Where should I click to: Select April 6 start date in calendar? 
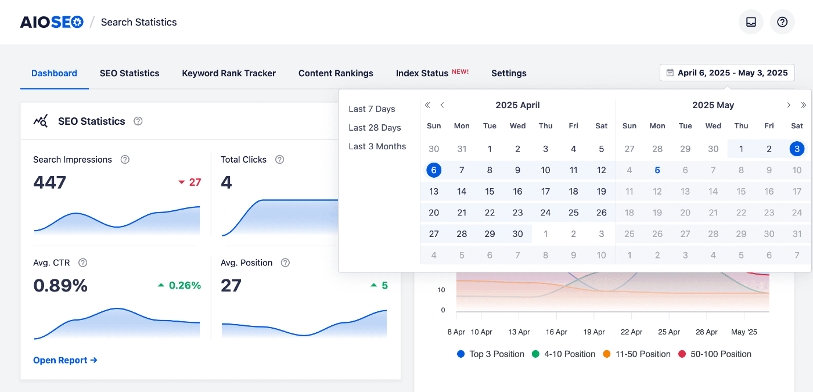point(434,170)
